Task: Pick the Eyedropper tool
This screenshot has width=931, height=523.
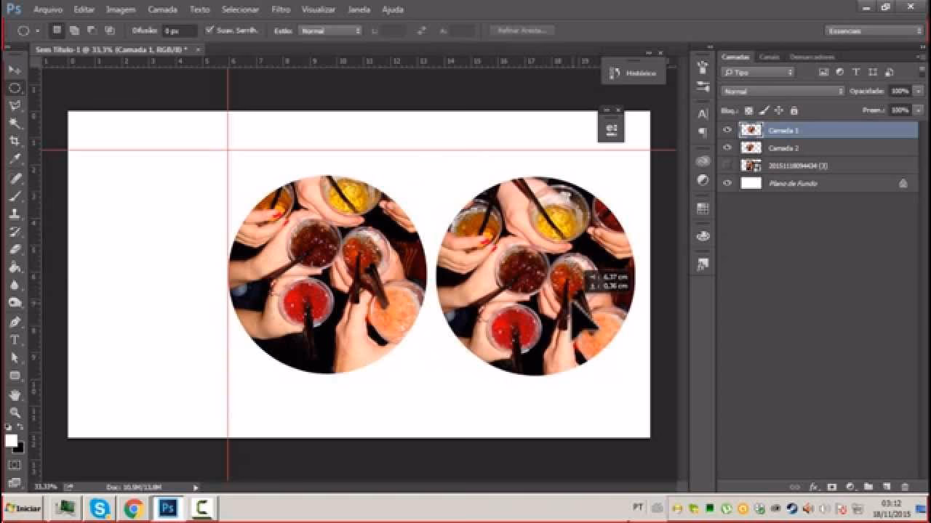Action: (15, 159)
